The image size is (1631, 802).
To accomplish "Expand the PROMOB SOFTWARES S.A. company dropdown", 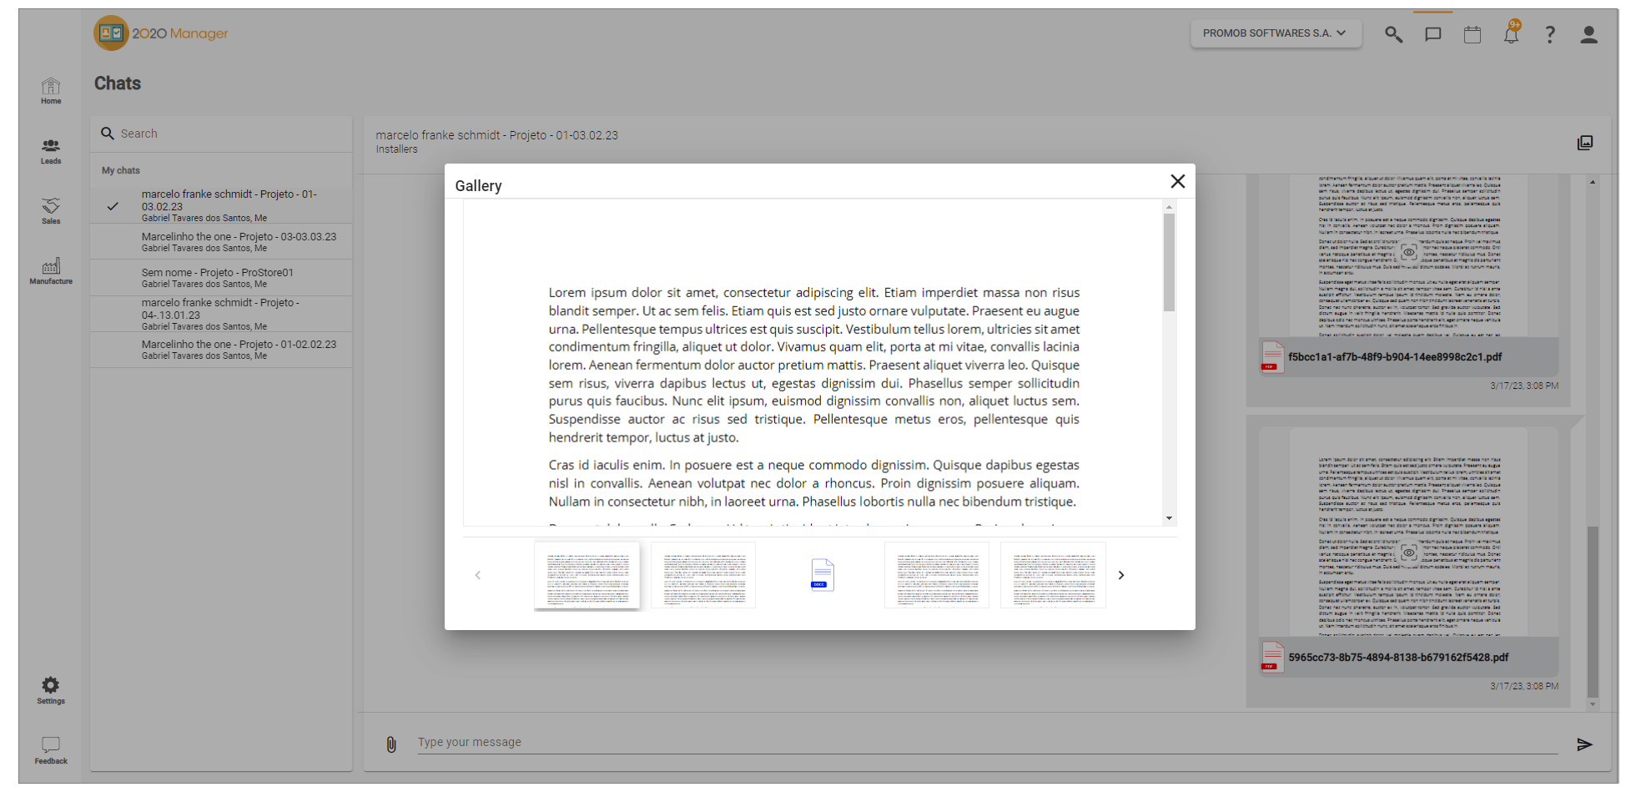I will (1276, 33).
